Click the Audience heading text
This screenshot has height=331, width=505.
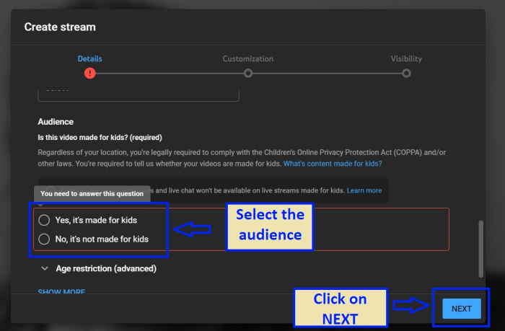click(x=56, y=122)
